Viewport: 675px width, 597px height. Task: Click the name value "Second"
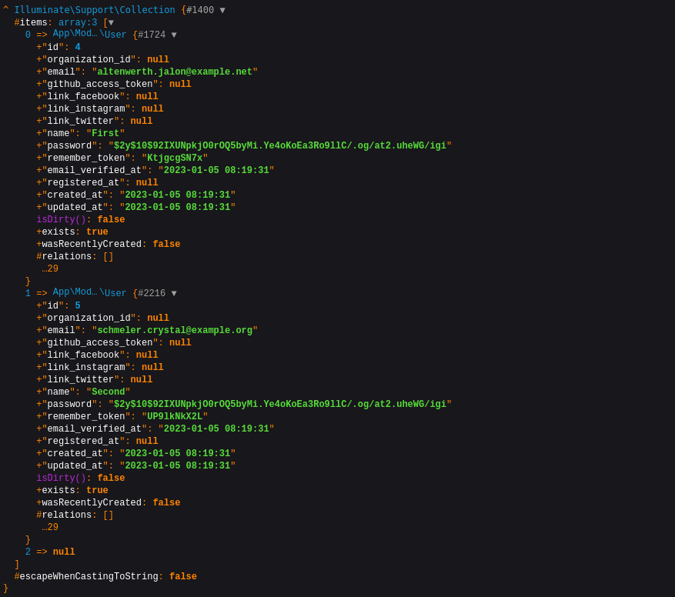pos(109,392)
